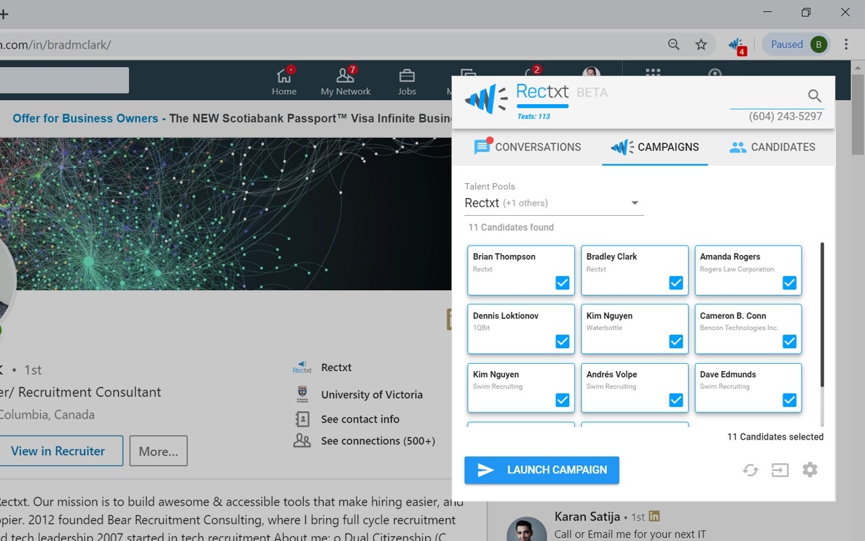Click the Amanda Rogers candidate name
The image size is (865, 541).
[730, 256]
